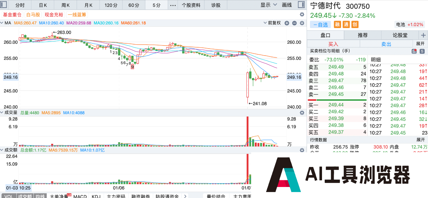Expand 行情数据 section via 展开
The width and height of the screenshot is (428, 198).
(x=420, y=140)
